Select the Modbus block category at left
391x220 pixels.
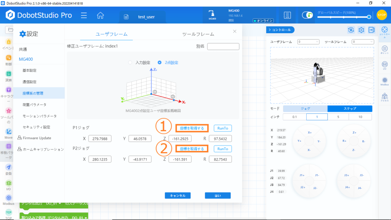8,198
